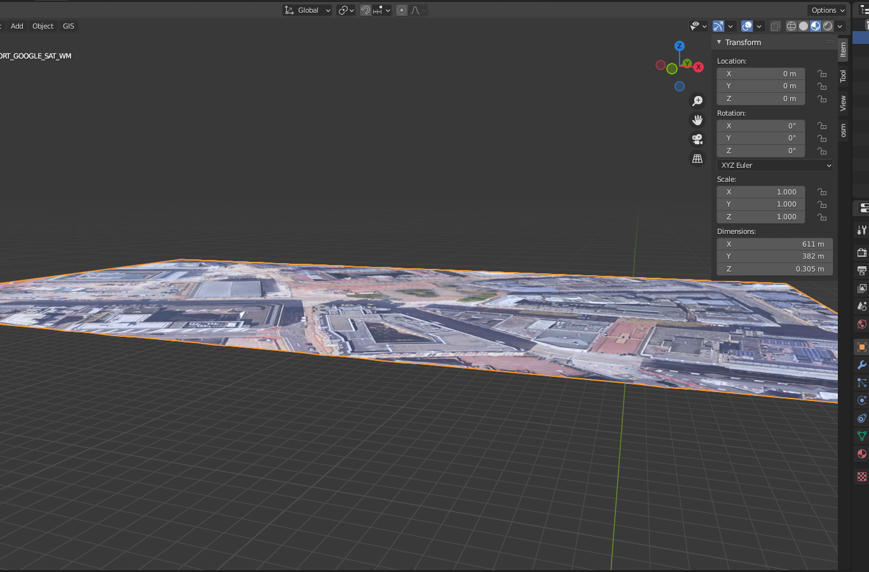Open Render properties in the properties editor
Viewport: 869px width, 572px height.
tap(861, 252)
